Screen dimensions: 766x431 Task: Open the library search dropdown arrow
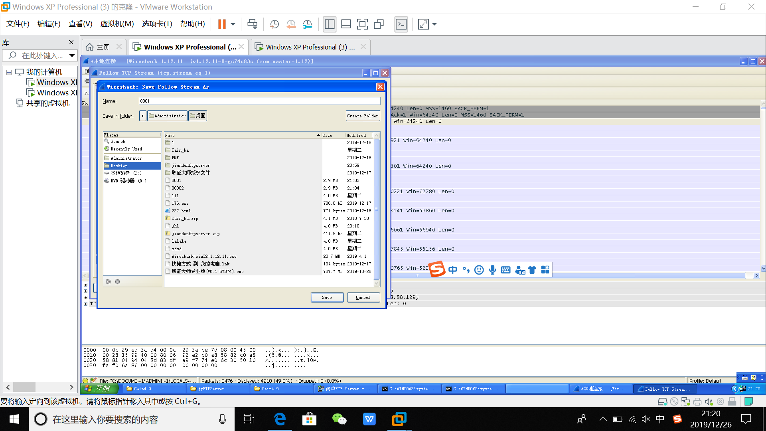tap(72, 55)
